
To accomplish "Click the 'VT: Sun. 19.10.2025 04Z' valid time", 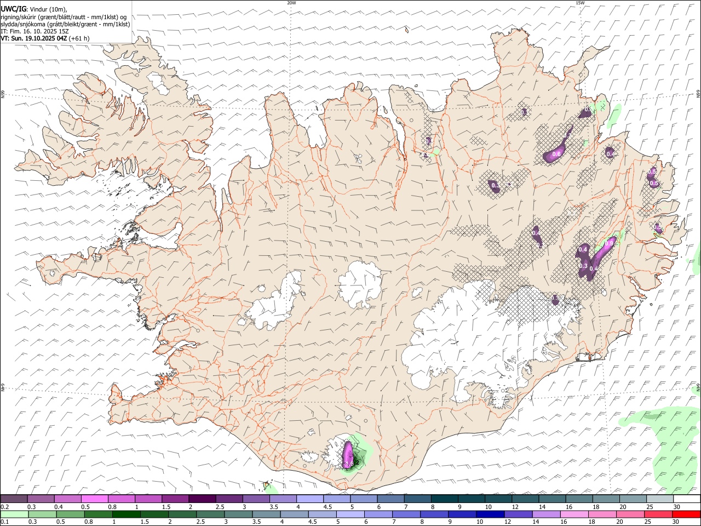I will coord(34,38).
